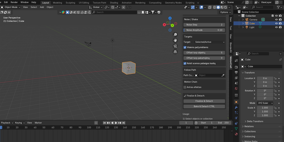Switch to Geometry Nodes workspace tab
Screen dimensions: 284x142
tap(173, 3)
